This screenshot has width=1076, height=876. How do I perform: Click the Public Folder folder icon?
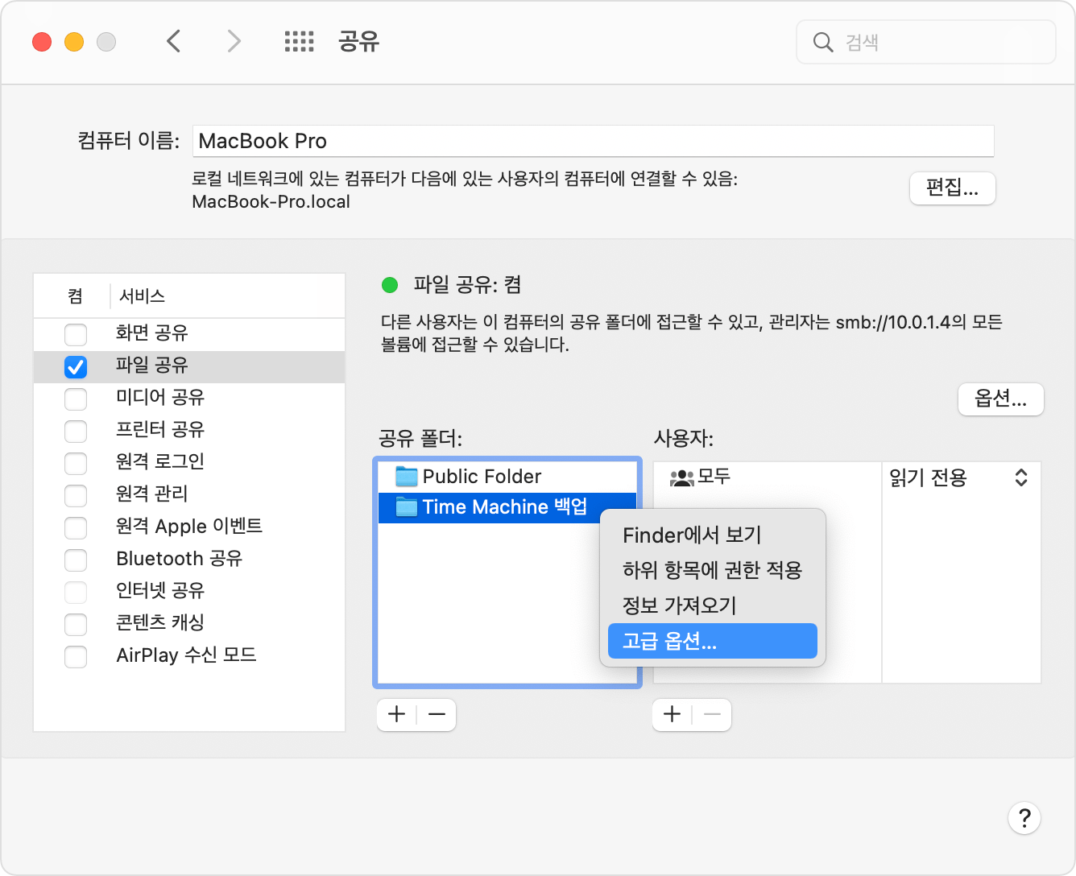pos(407,477)
